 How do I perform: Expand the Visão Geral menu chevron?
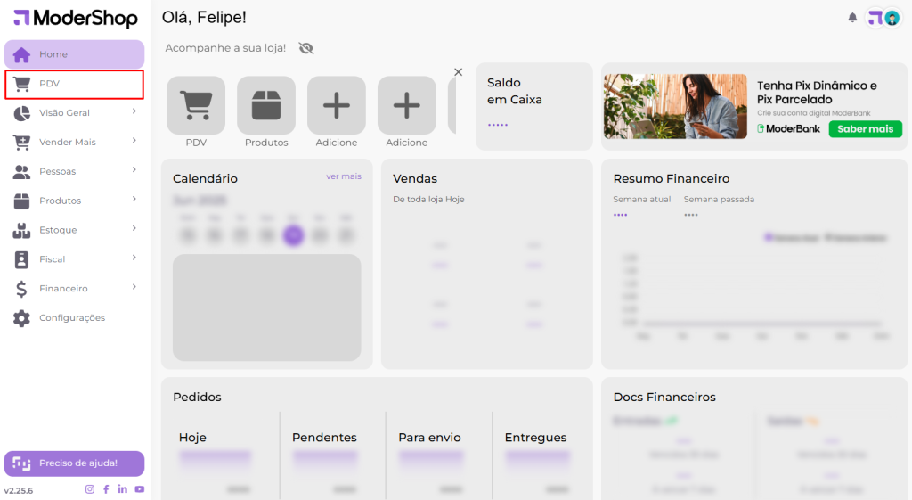pos(134,111)
